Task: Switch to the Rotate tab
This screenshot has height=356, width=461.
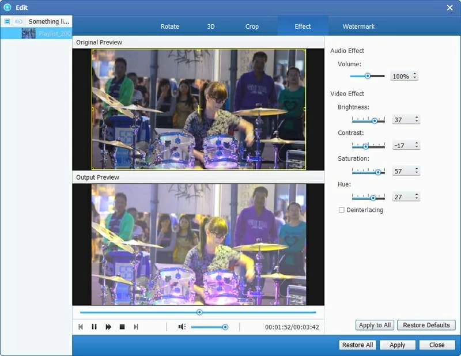Action: coord(169,26)
